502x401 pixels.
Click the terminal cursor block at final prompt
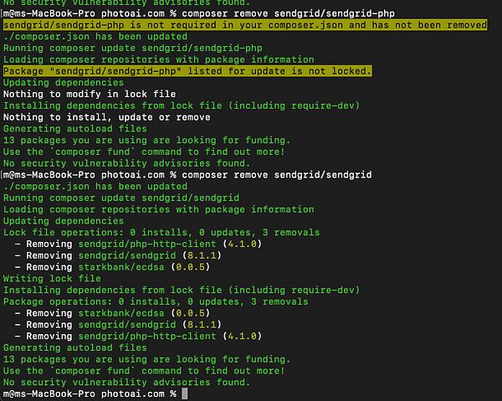185,393
